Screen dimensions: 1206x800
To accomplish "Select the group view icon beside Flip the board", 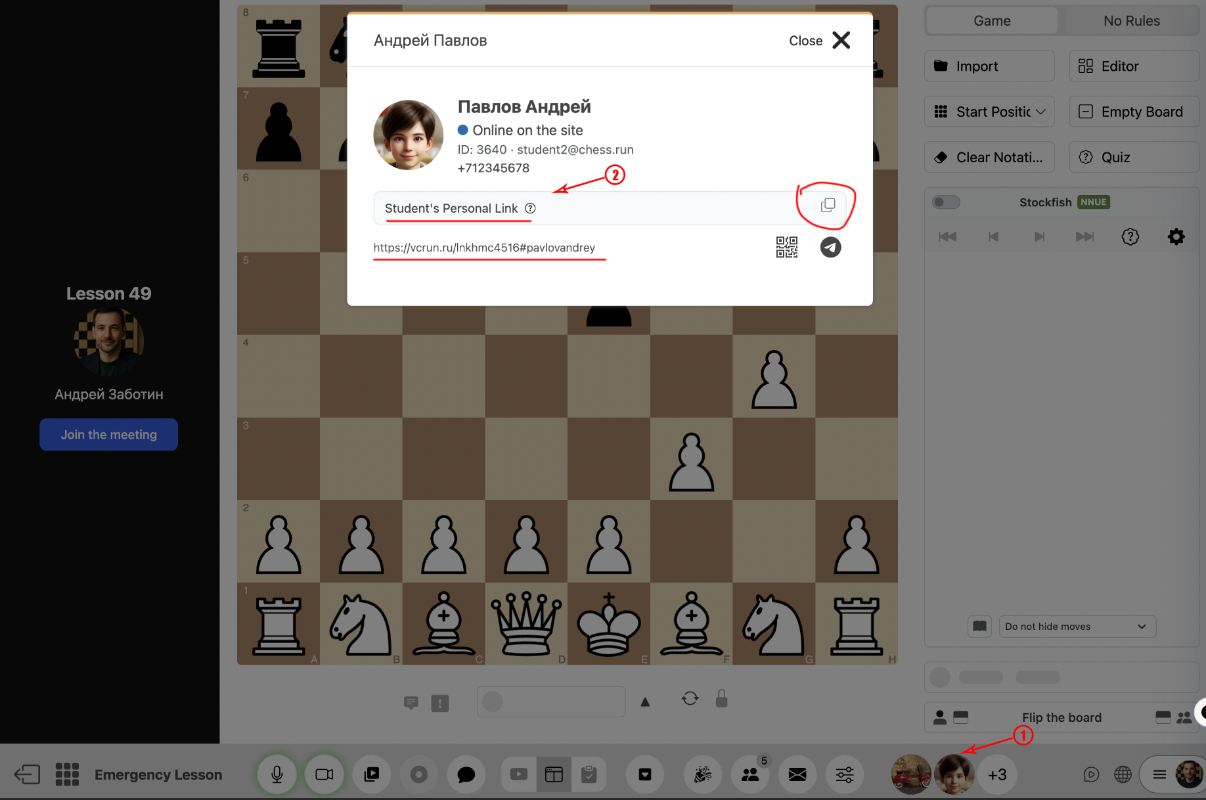I will point(1184,717).
